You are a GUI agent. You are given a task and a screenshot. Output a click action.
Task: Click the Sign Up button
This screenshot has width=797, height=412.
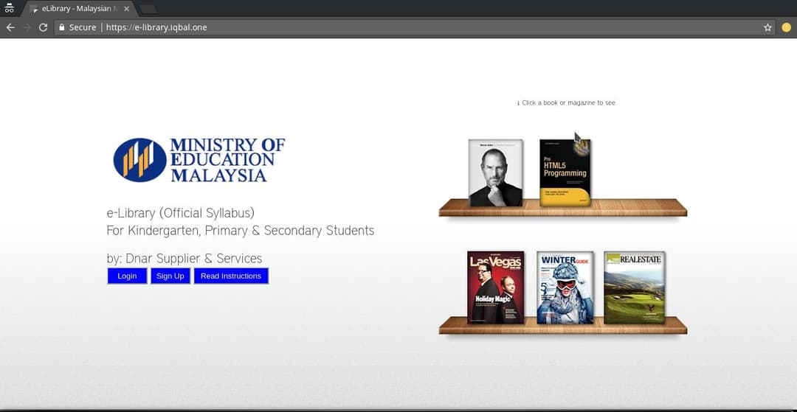pos(170,276)
